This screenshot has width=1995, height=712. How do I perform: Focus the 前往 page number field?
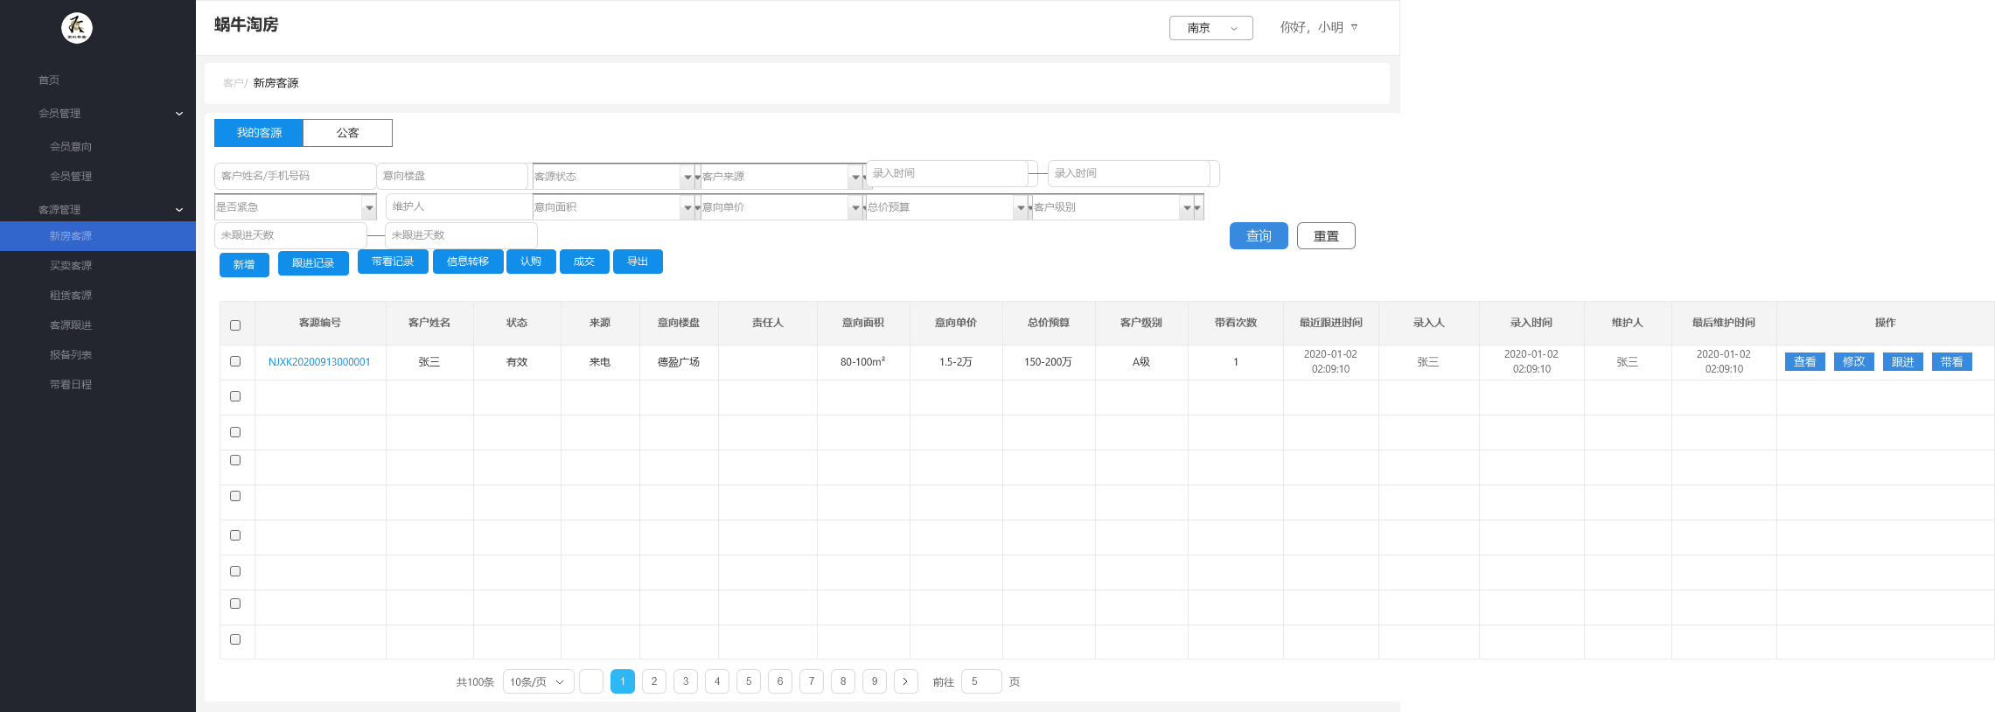click(x=981, y=681)
